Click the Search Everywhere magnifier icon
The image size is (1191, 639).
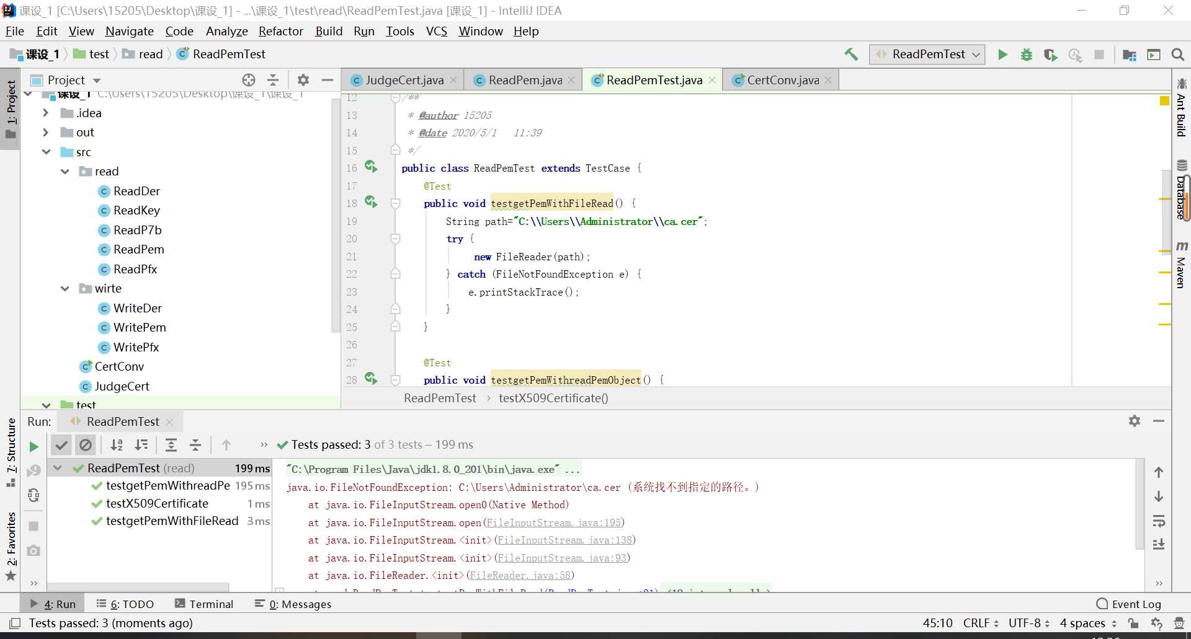pos(1177,55)
